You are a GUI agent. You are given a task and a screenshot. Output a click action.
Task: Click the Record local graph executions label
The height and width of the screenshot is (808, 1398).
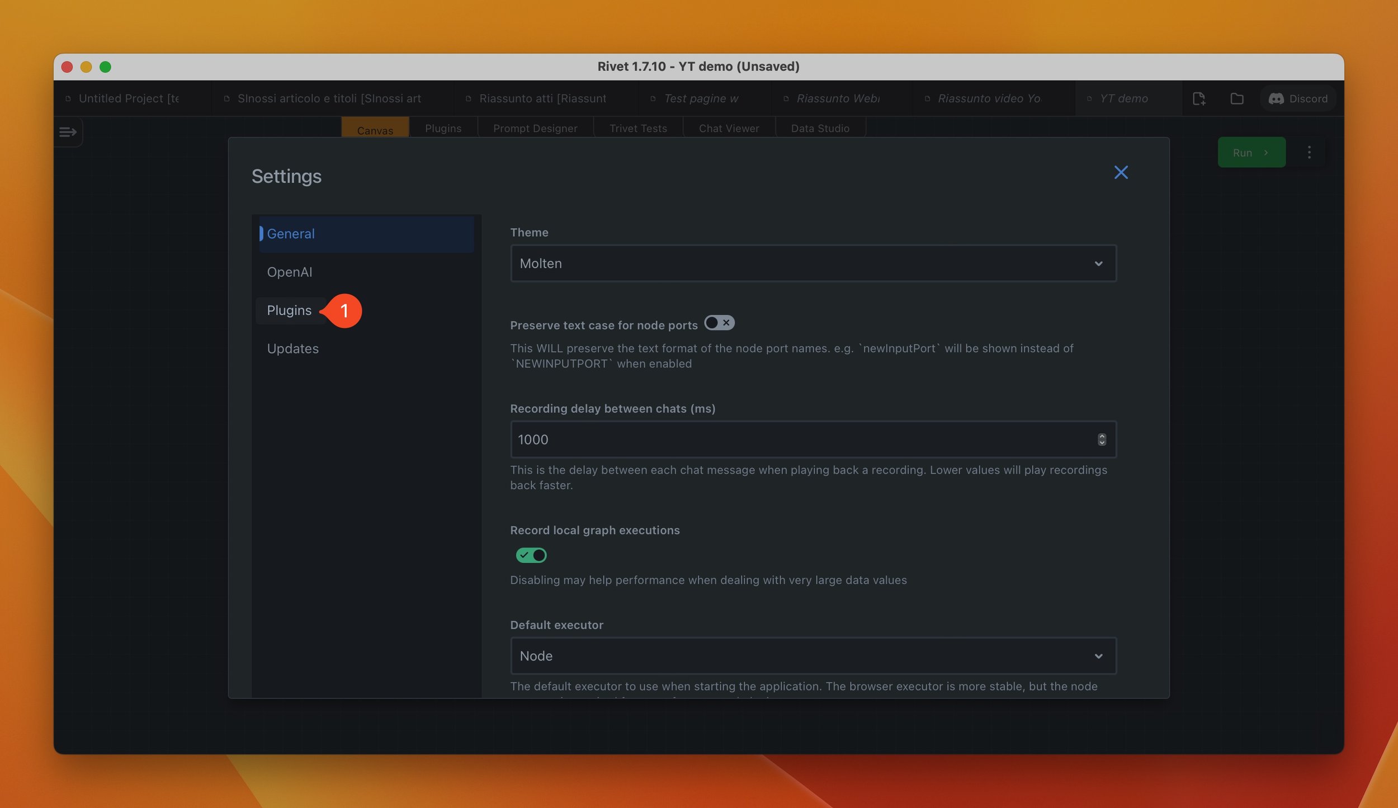coord(594,530)
